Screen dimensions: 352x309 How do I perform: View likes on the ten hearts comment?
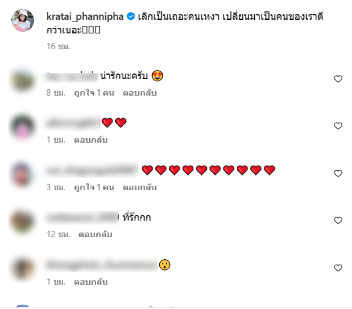[94, 187]
